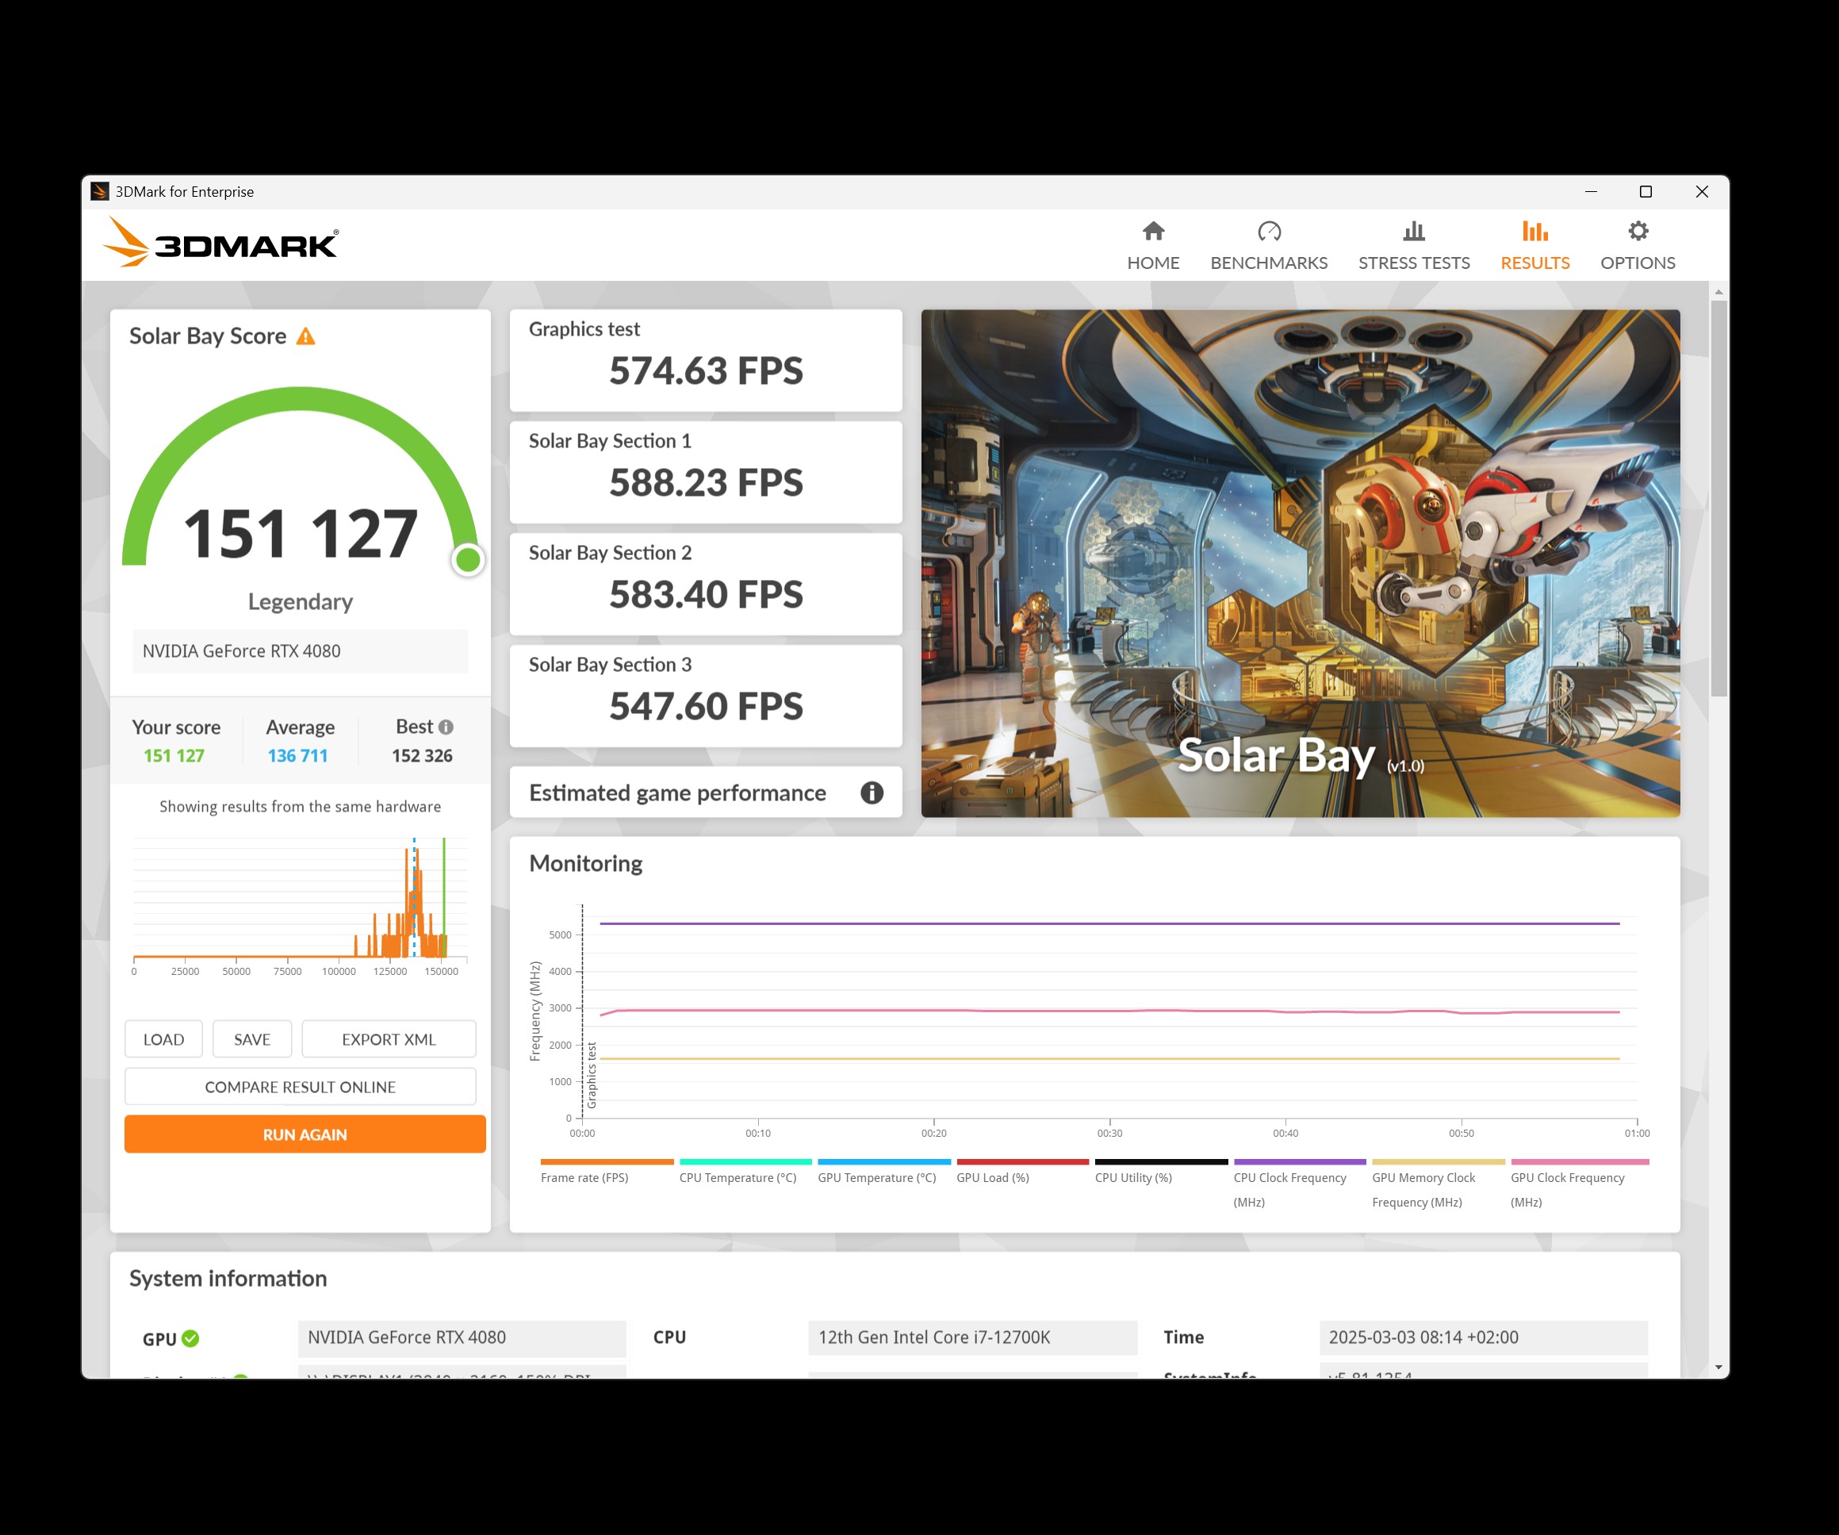Click the info icon beside Best score
This screenshot has width=1839, height=1535.
(446, 727)
